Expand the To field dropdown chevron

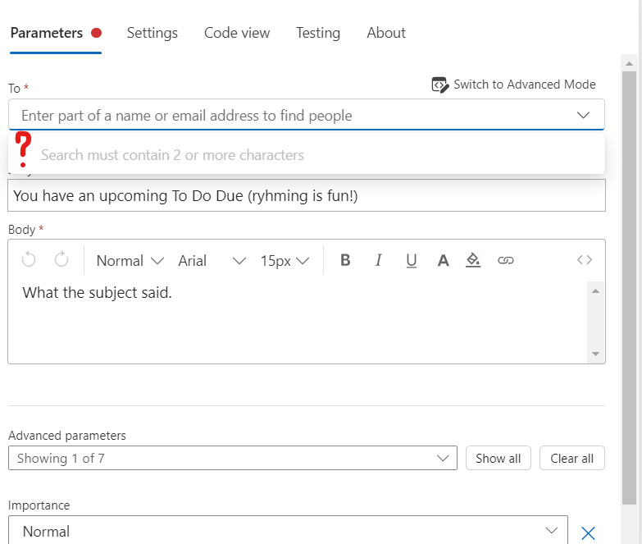coord(583,115)
